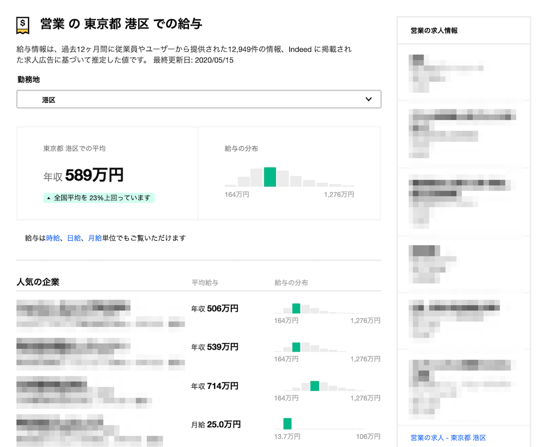Image resolution: width=538 pixels, height=447 pixels.
Task: Switch to 日給 salary view link
Action: point(74,238)
